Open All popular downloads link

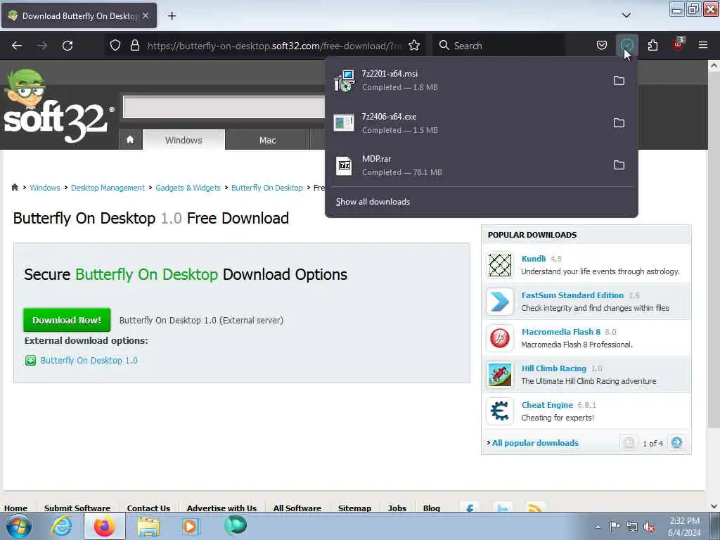(535, 443)
